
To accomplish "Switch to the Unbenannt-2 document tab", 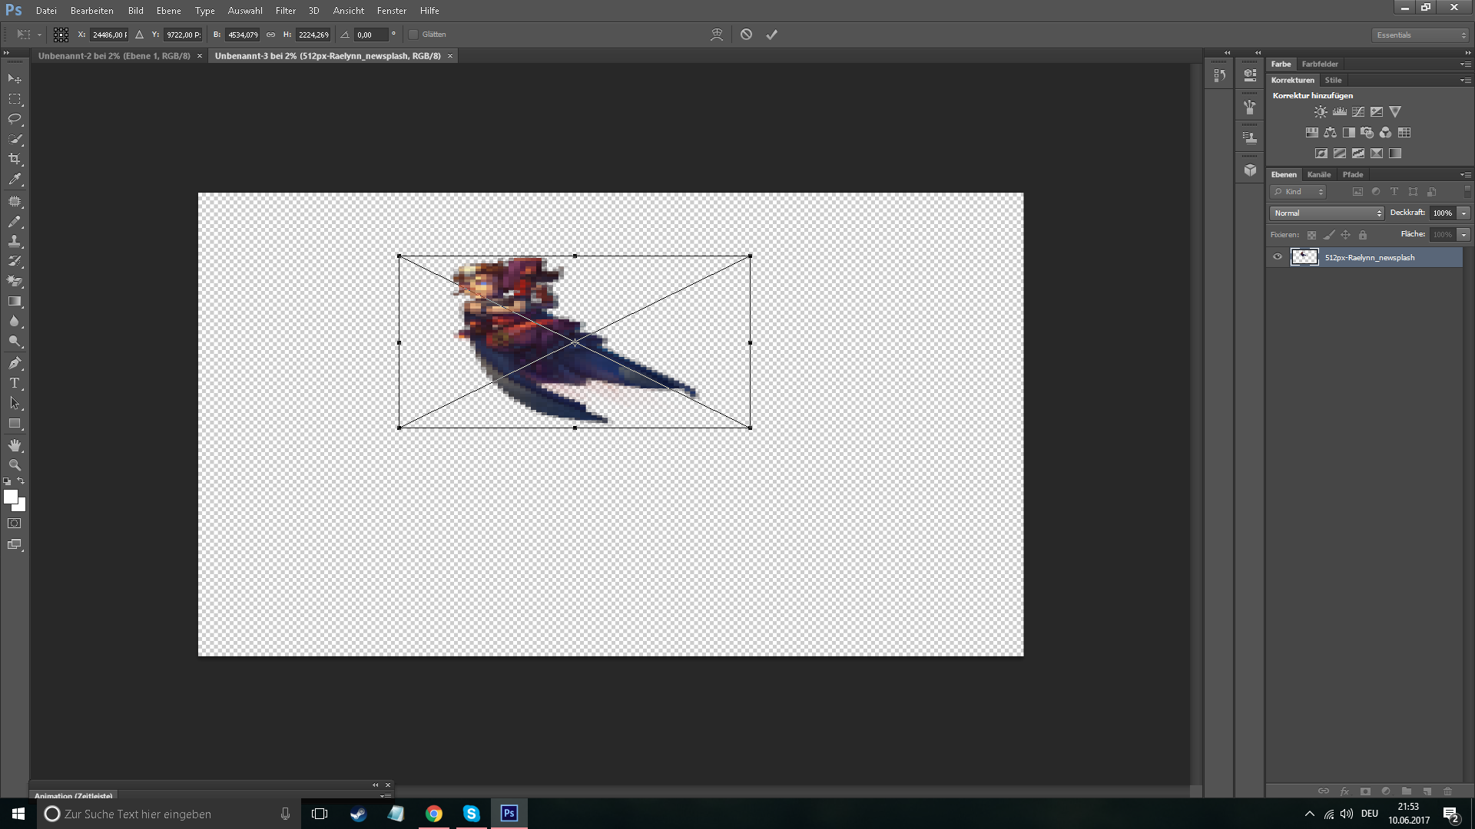I will pos(114,56).
